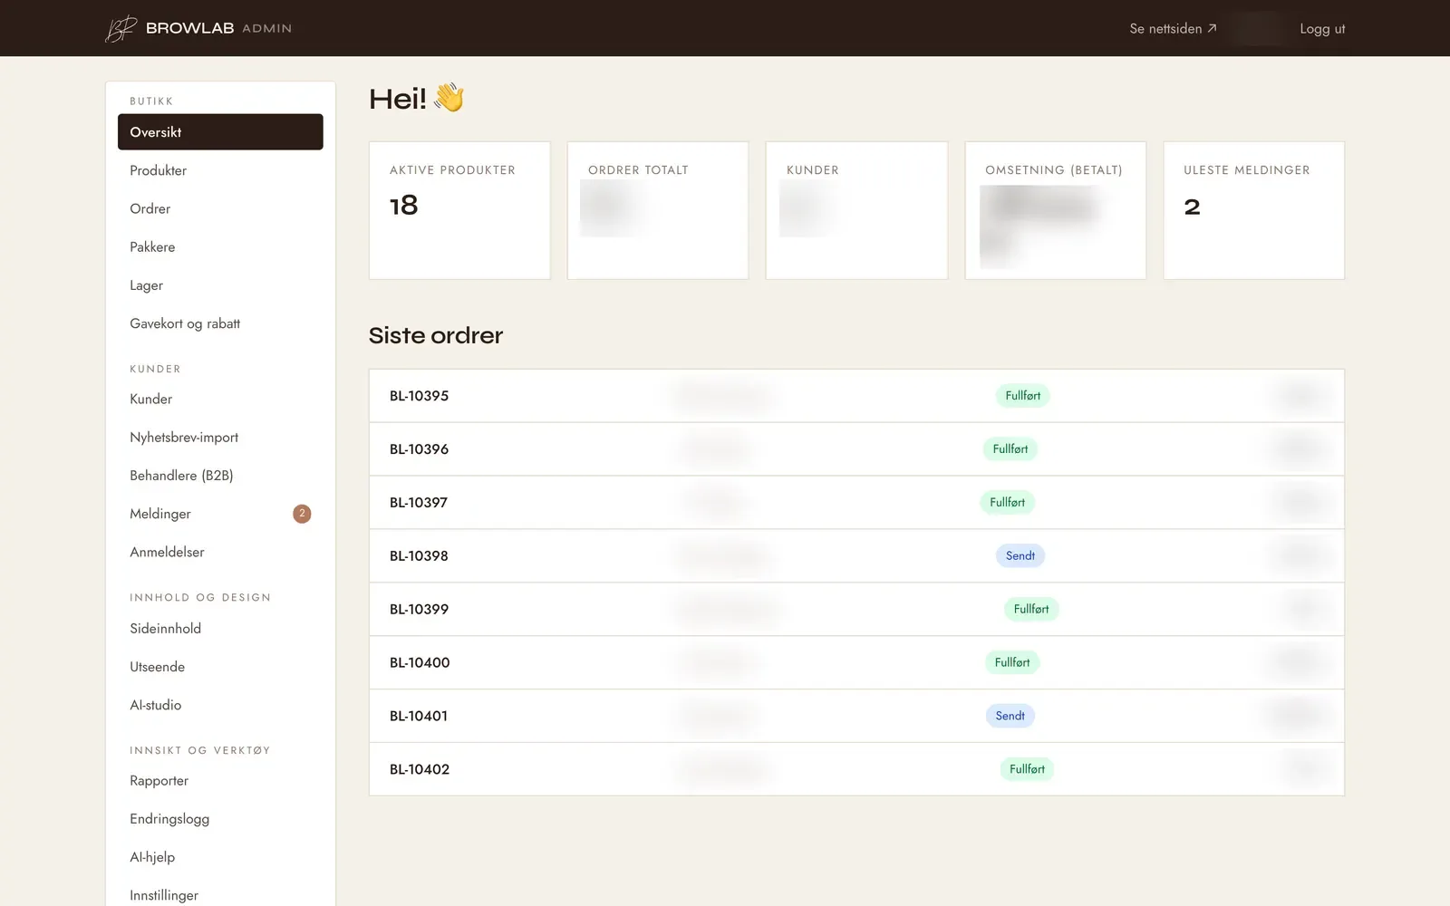Open AI-hjelp
Image resolution: width=1450 pixels, height=906 pixels.
click(220, 857)
